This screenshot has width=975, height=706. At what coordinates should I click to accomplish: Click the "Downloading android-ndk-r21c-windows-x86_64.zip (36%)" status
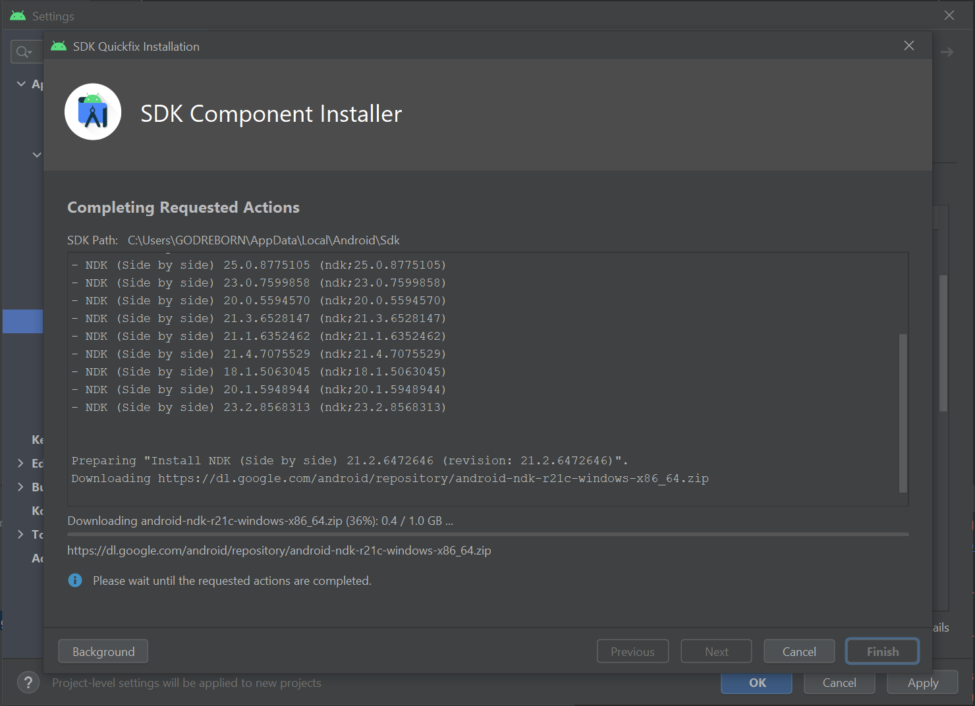260,521
